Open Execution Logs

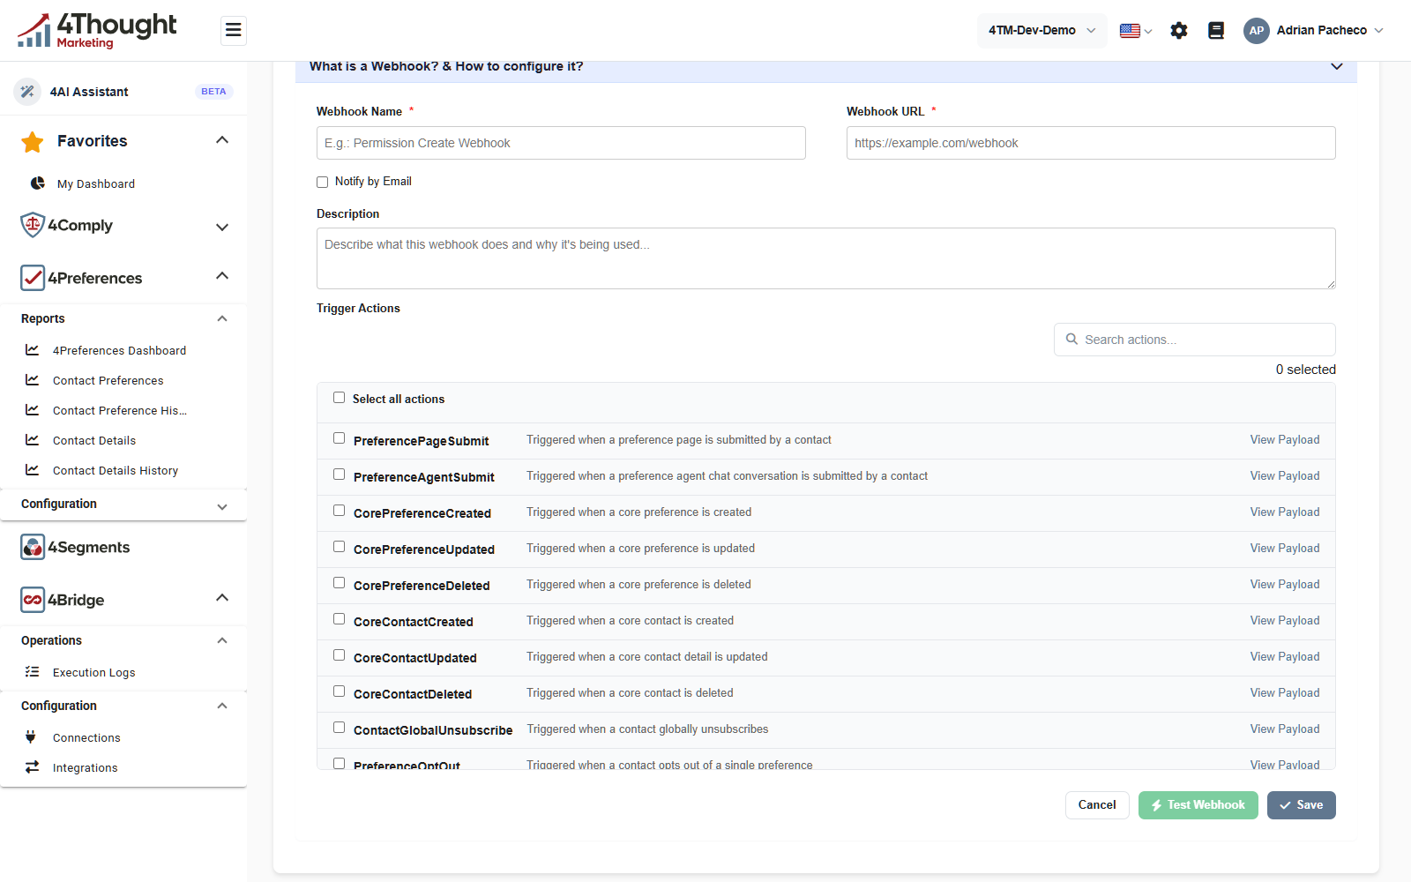point(94,673)
